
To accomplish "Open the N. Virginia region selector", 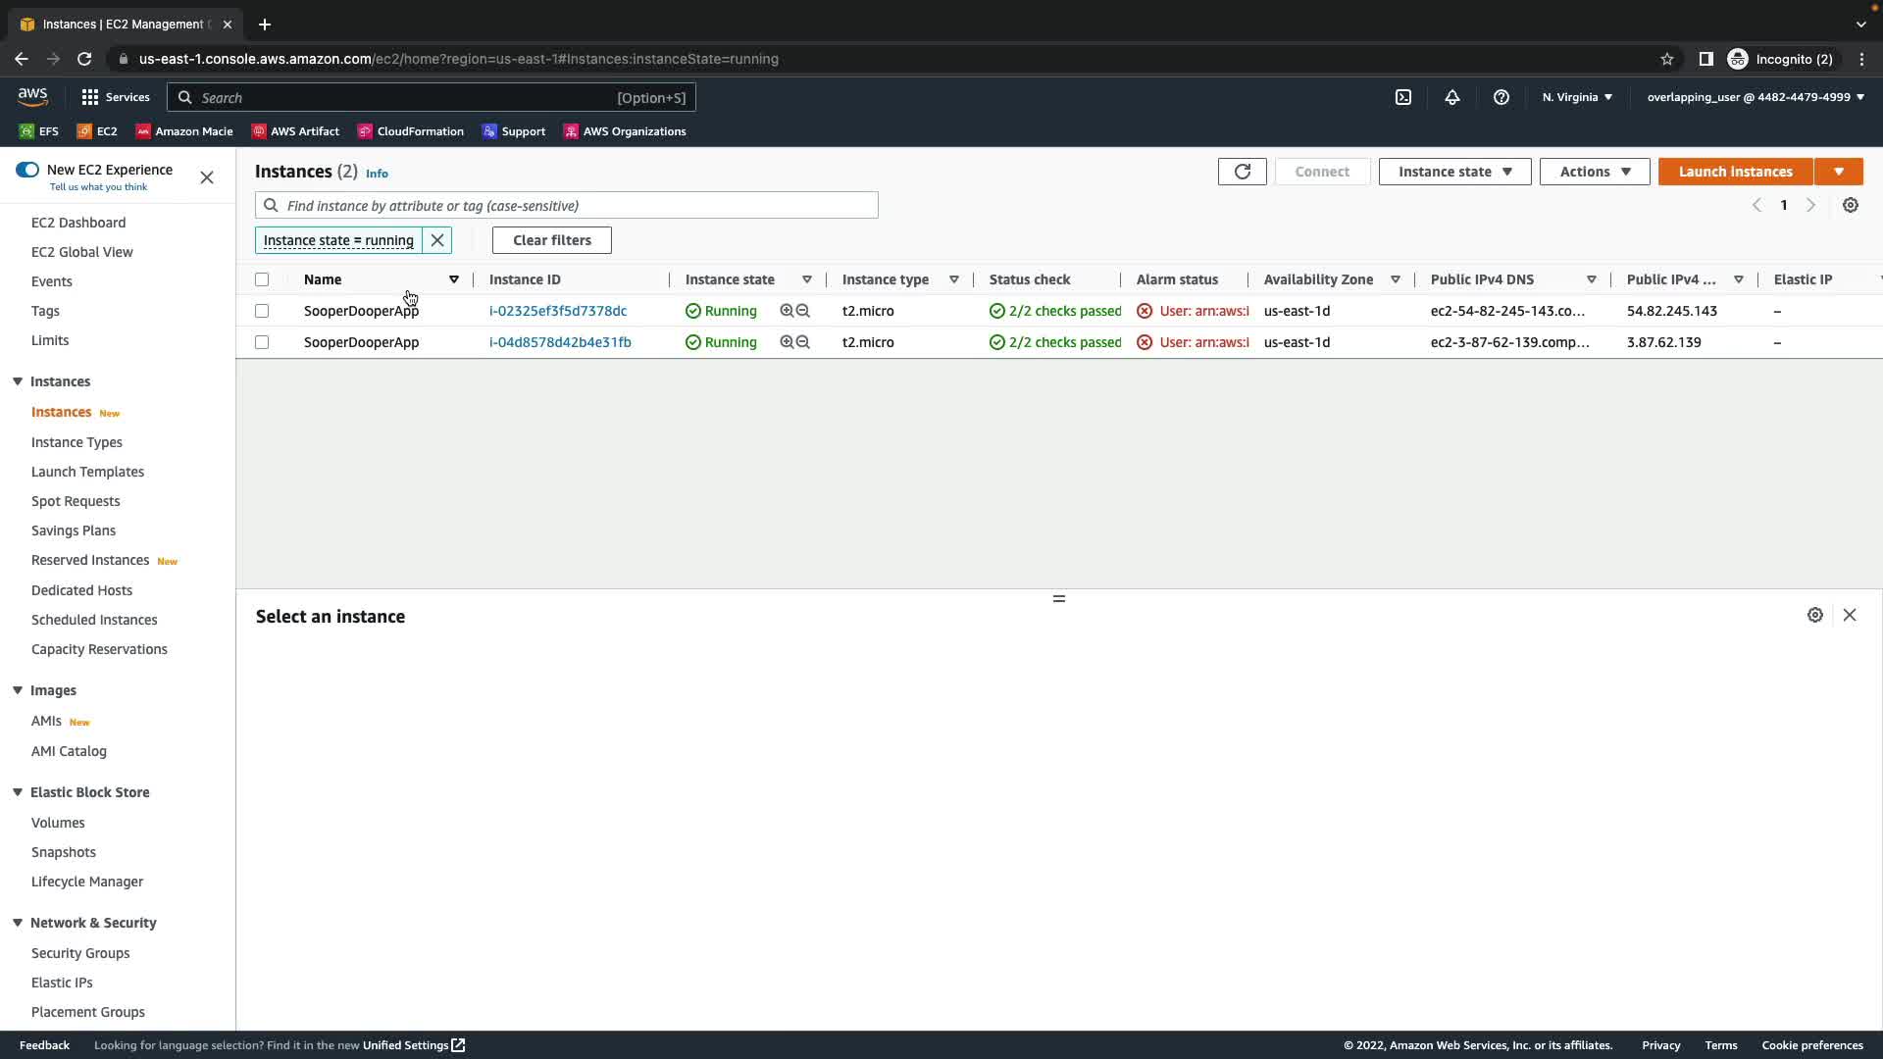I will pos(1577,97).
